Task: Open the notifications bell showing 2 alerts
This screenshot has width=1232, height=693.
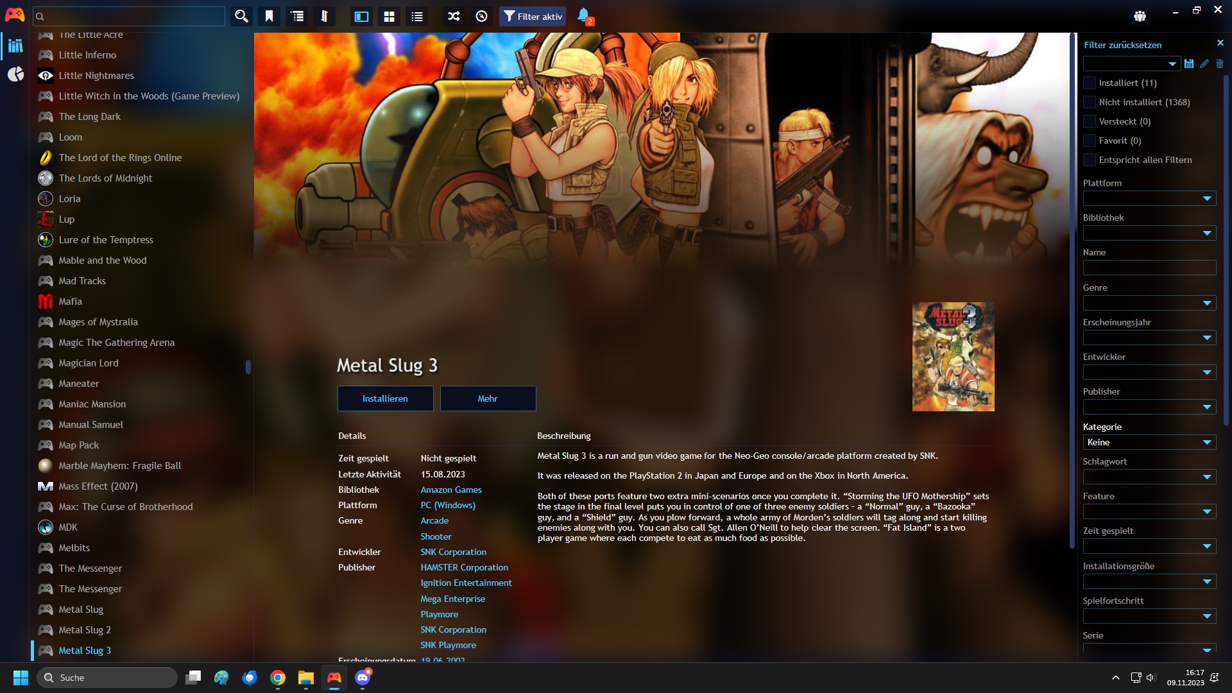Action: pyautogui.click(x=583, y=16)
